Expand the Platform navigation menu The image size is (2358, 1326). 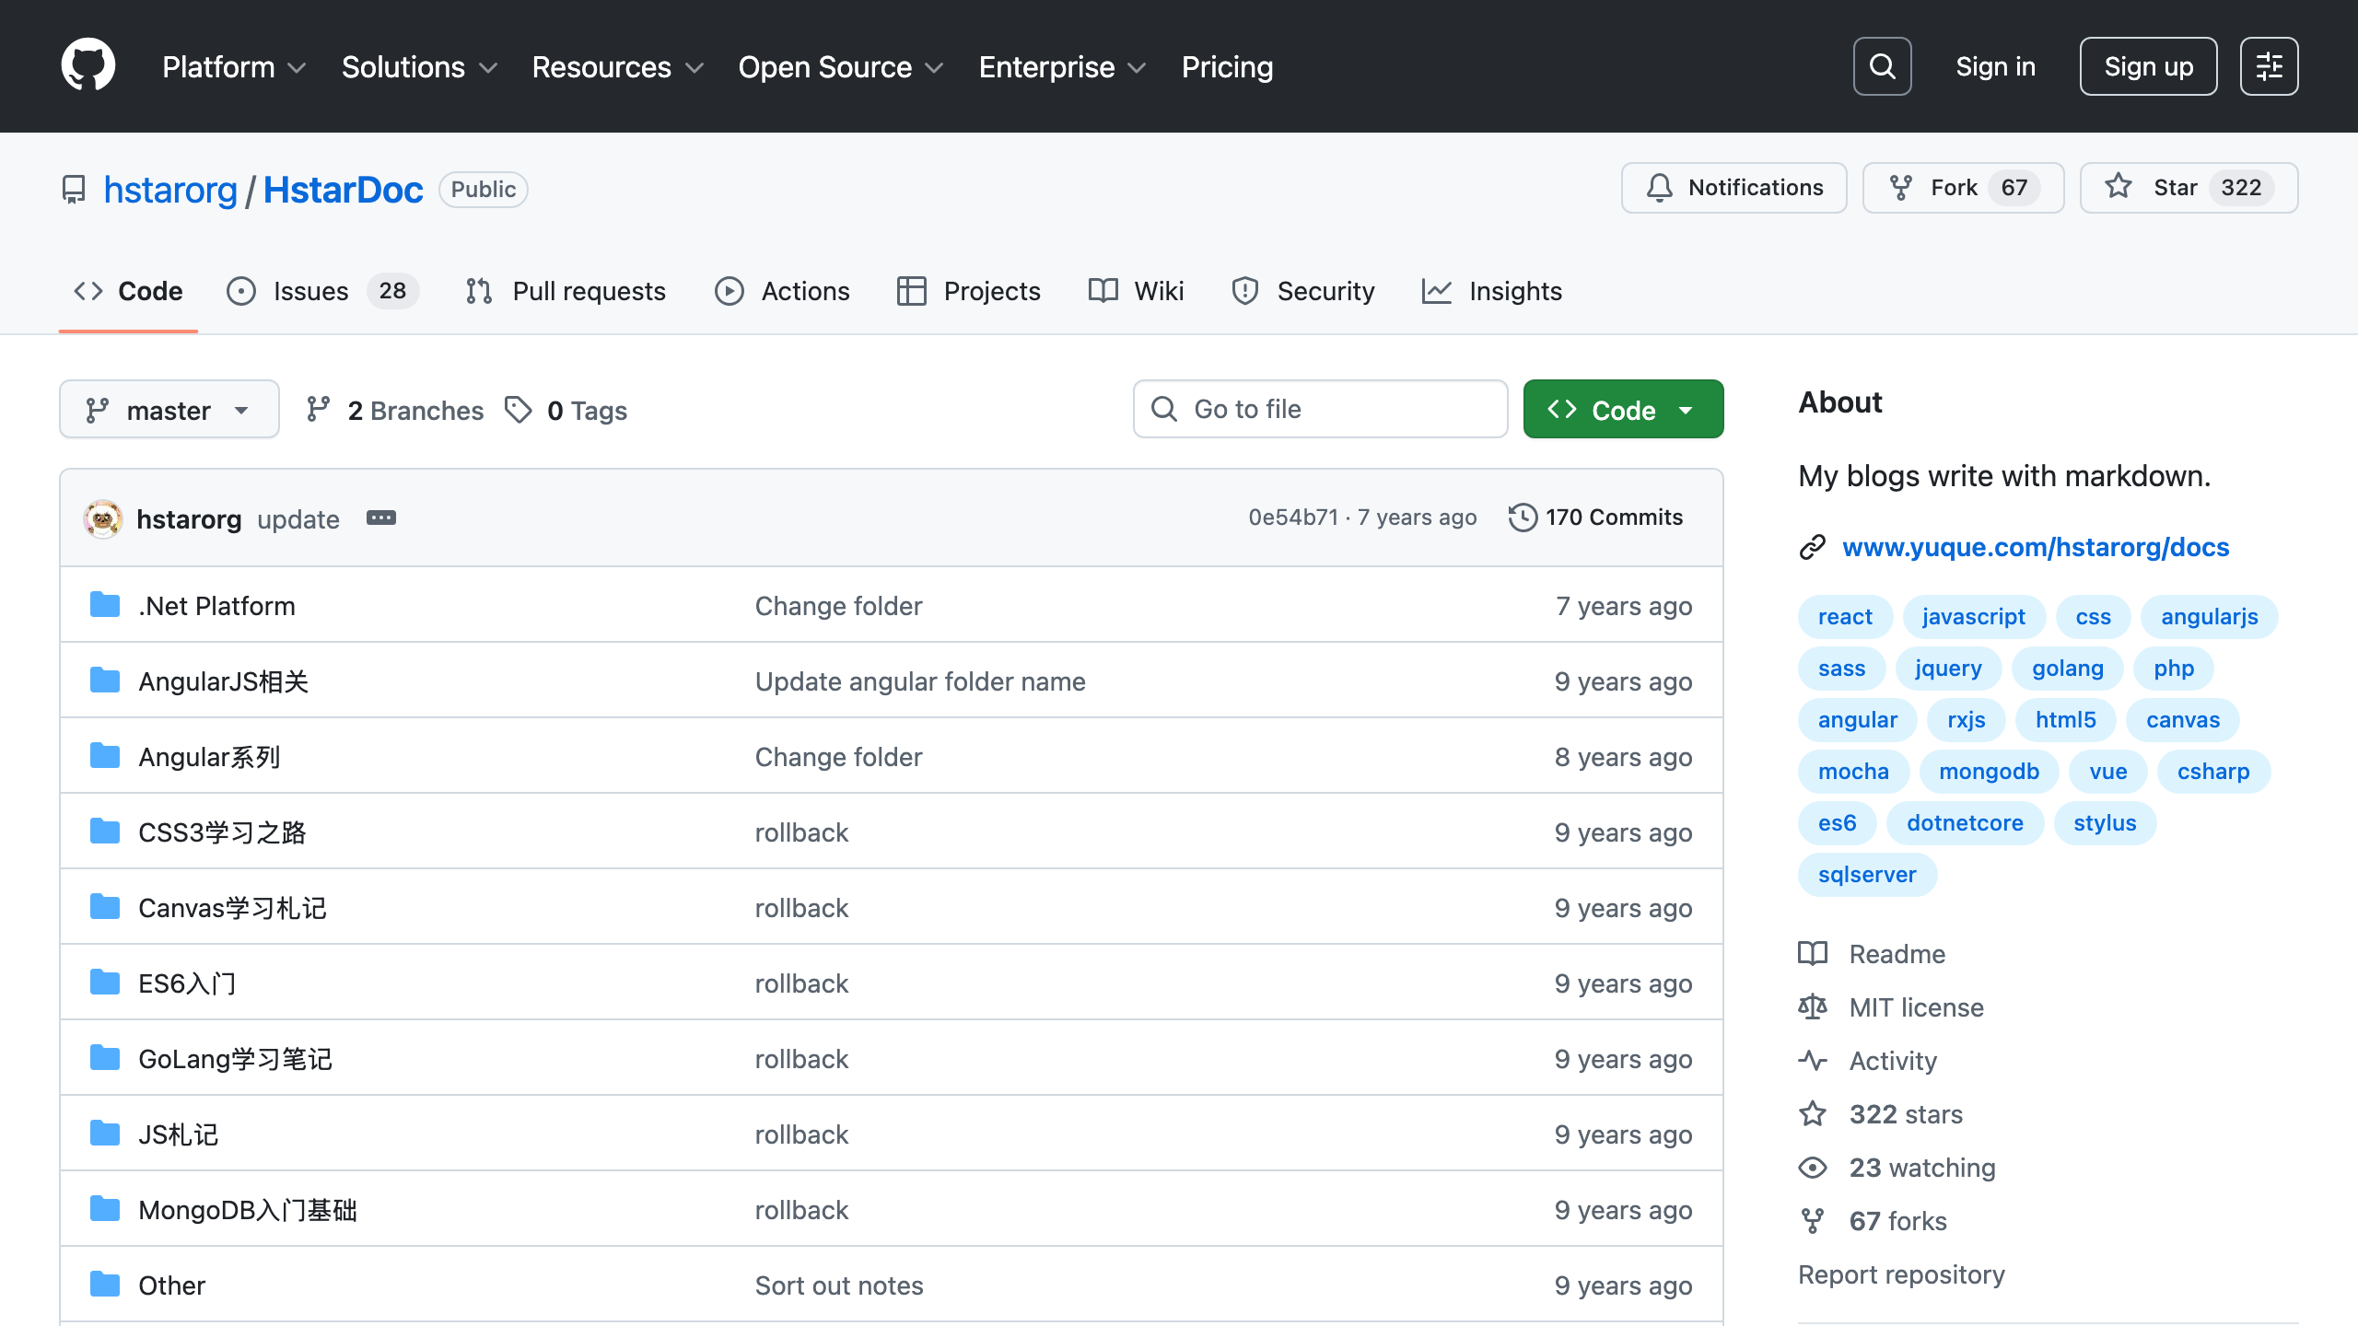(x=233, y=67)
